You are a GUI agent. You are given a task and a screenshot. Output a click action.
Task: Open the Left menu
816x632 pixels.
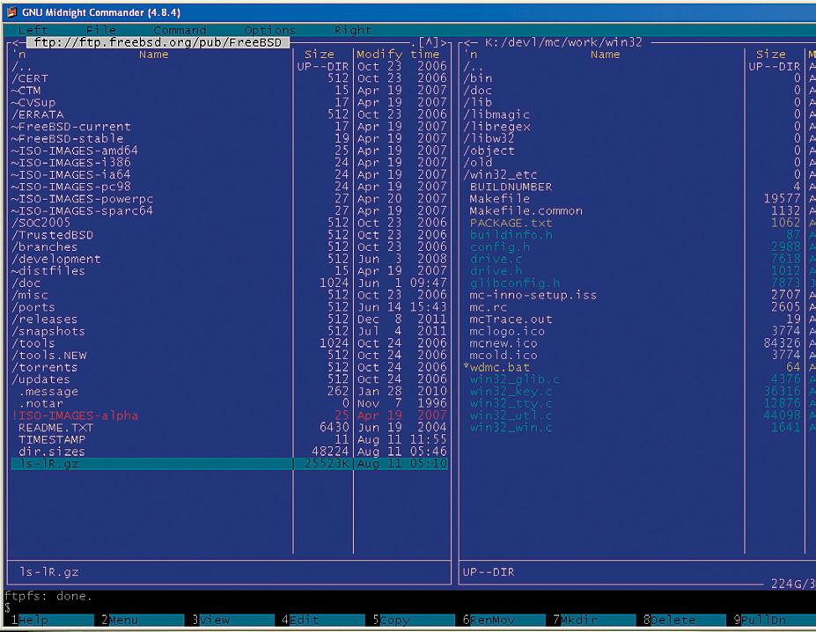33,30
